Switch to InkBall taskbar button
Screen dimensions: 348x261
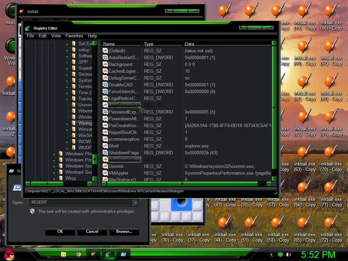point(93,254)
